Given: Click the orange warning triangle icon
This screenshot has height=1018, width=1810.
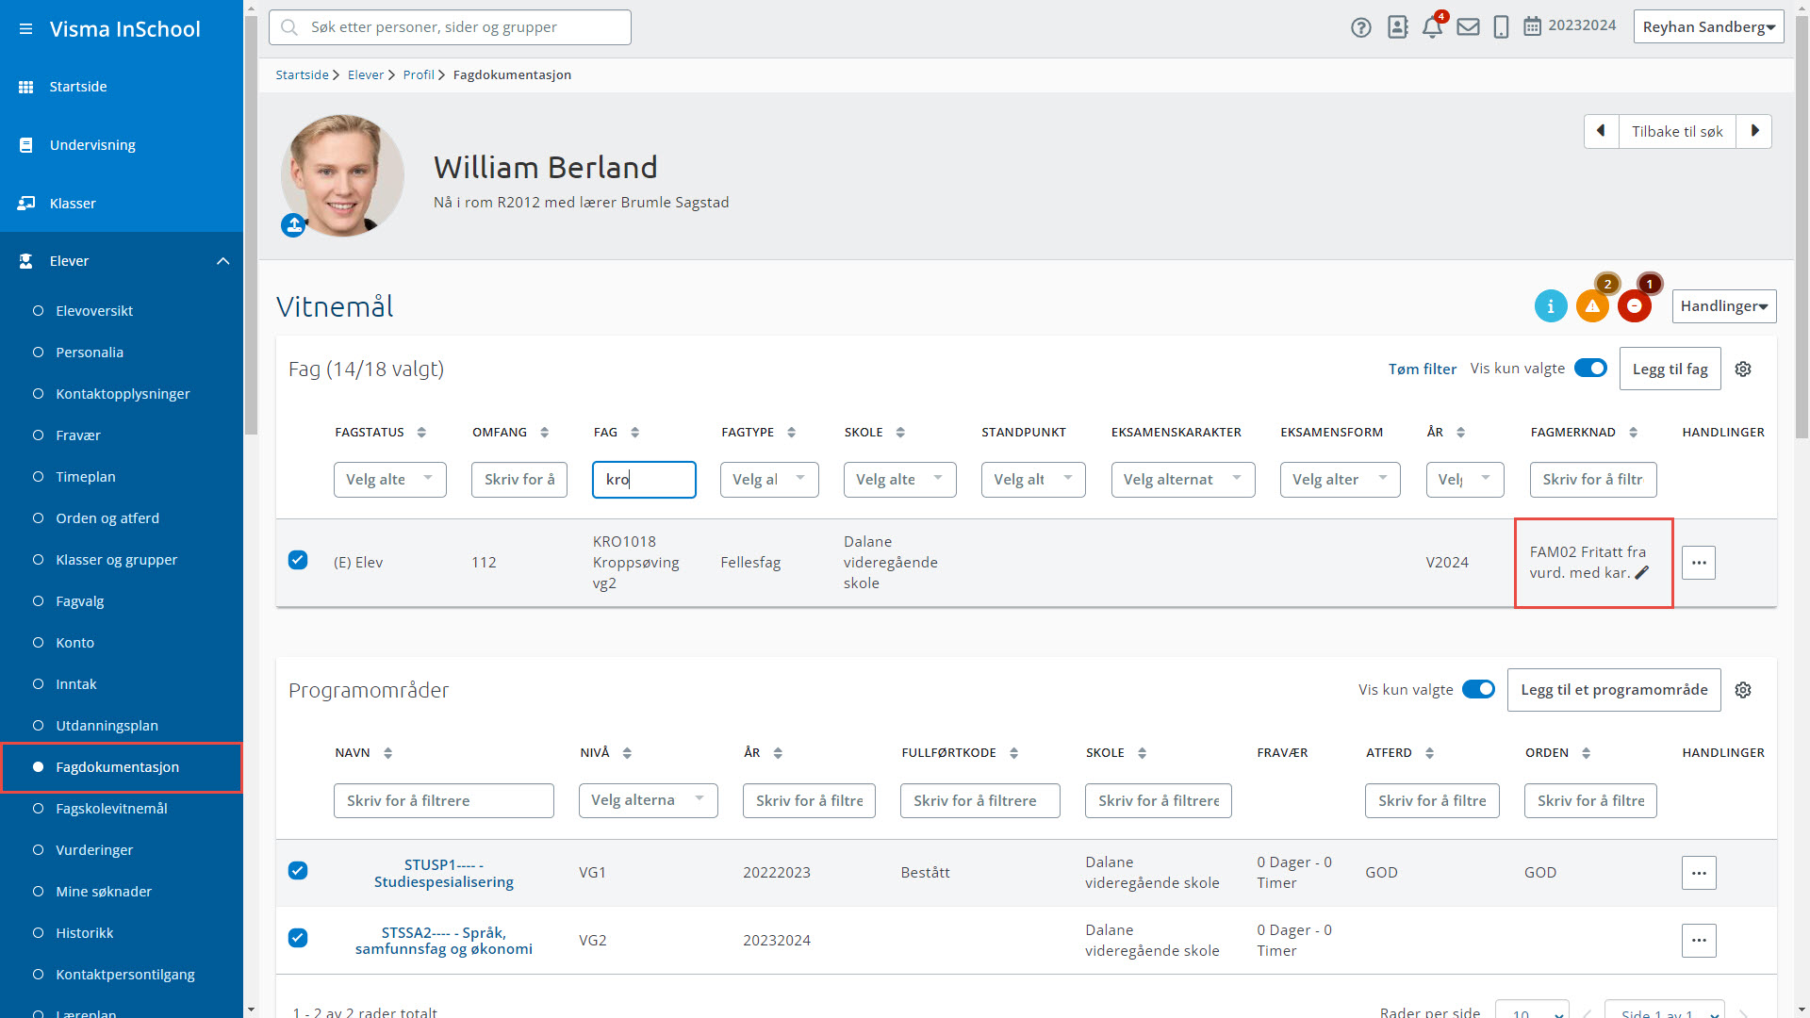Looking at the screenshot, I should click(x=1592, y=306).
